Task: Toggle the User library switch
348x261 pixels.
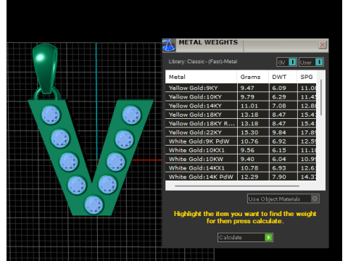Action: click(311, 62)
